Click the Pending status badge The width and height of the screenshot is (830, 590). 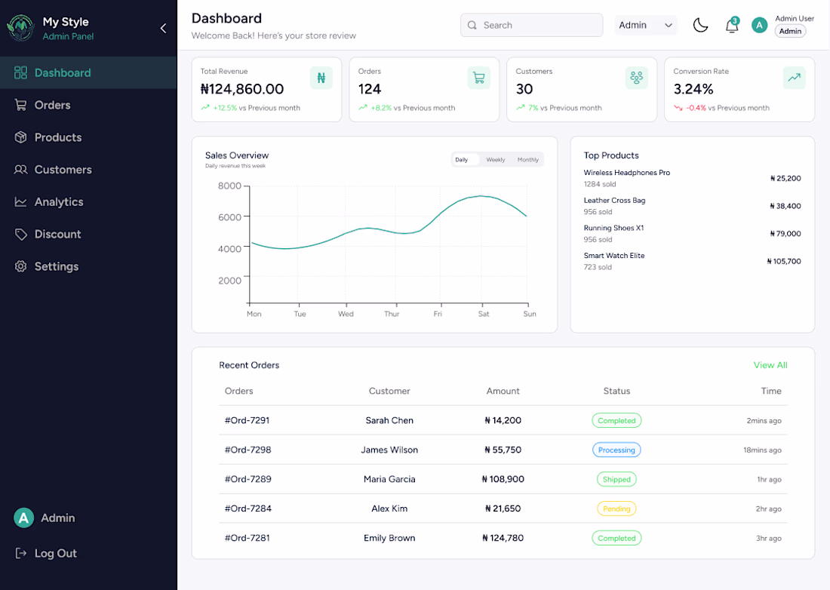(616, 509)
